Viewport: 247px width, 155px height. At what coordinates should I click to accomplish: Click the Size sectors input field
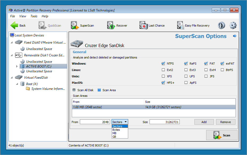click(164, 122)
